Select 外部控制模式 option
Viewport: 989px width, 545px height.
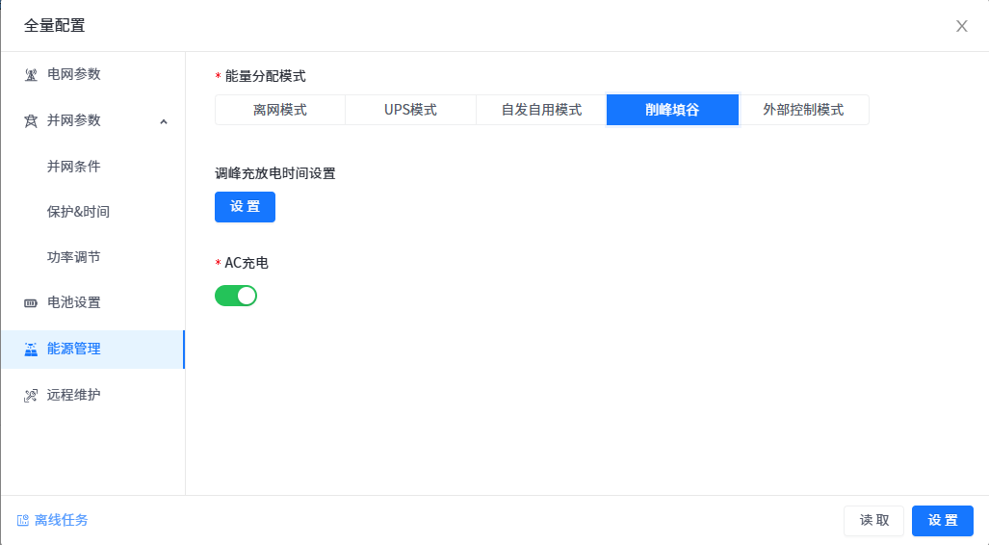(803, 110)
